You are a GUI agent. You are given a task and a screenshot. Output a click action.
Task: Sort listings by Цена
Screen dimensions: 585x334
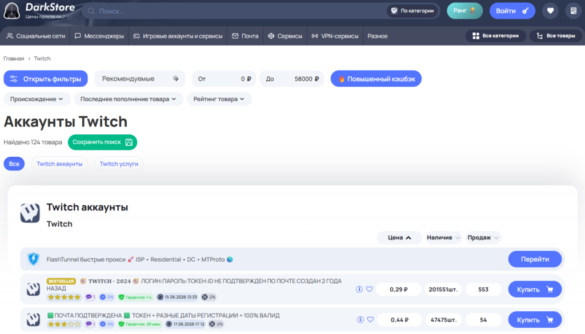399,238
